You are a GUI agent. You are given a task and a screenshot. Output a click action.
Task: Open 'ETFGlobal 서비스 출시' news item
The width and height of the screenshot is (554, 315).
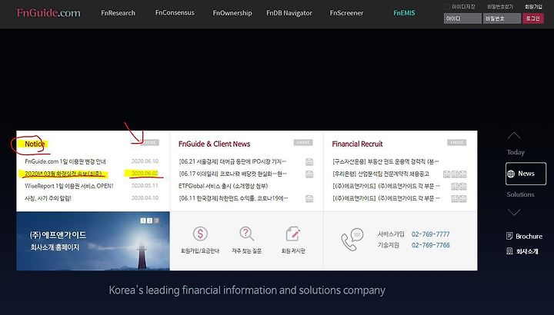pyautogui.click(x=223, y=186)
